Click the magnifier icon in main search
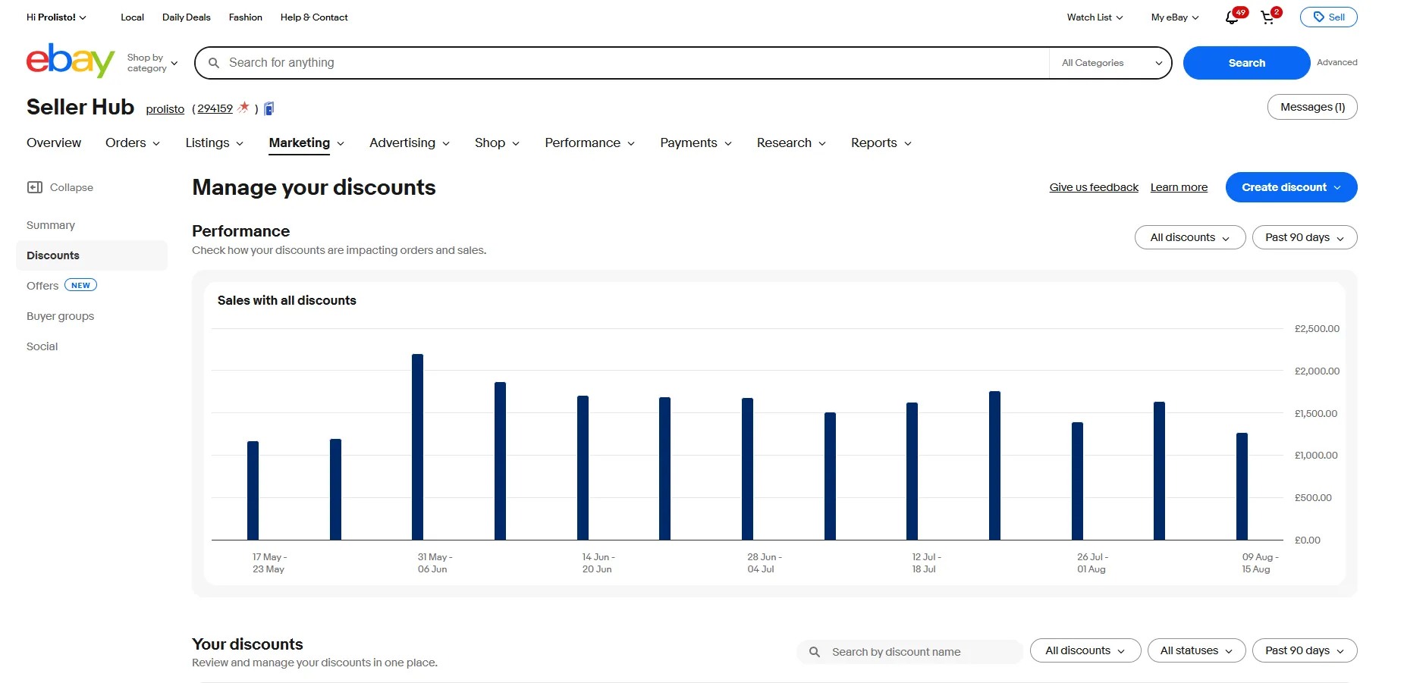This screenshot has height=683, width=1404. click(214, 63)
